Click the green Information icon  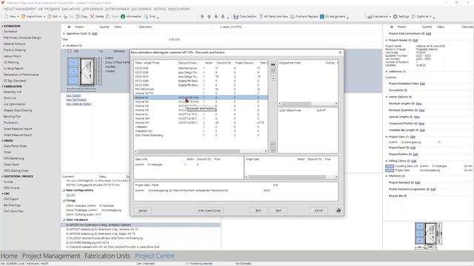point(123,16)
